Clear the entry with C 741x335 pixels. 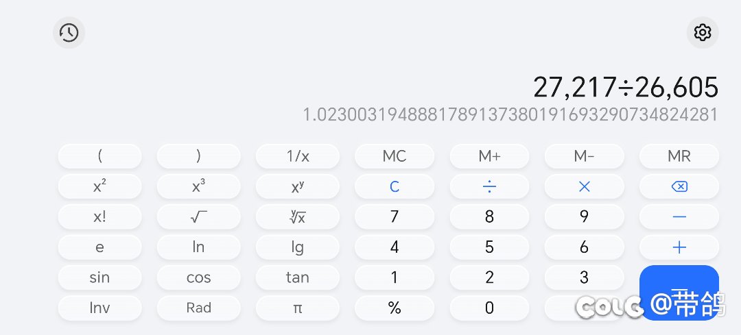(x=395, y=186)
